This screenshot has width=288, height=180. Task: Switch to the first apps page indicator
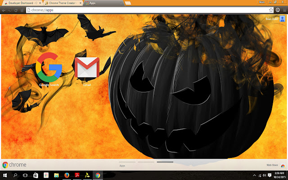(127, 162)
